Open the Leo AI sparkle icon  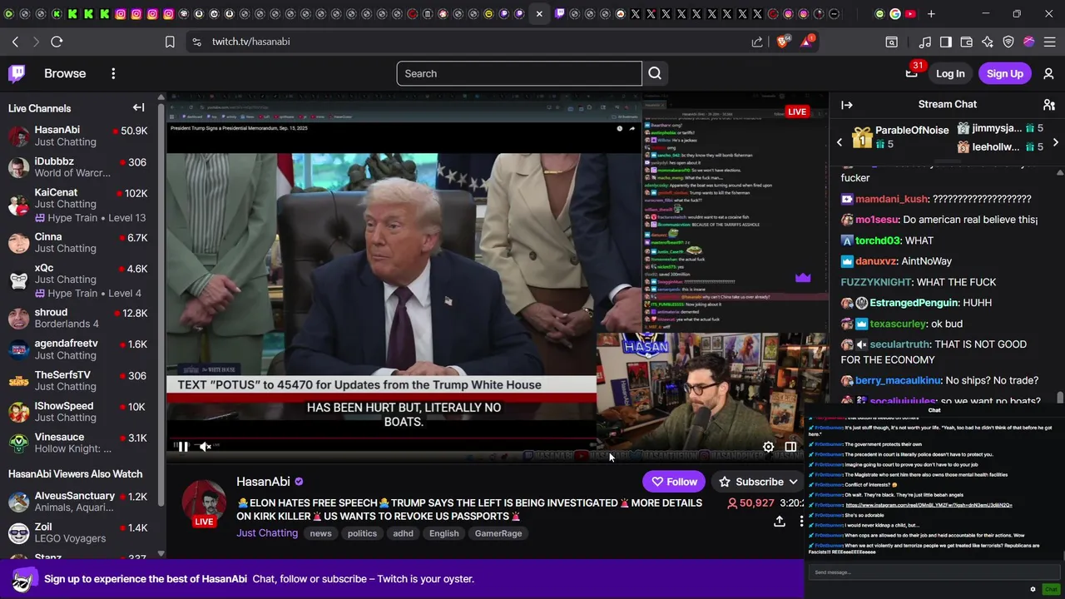pyautogui.click(x=988, y=42)
